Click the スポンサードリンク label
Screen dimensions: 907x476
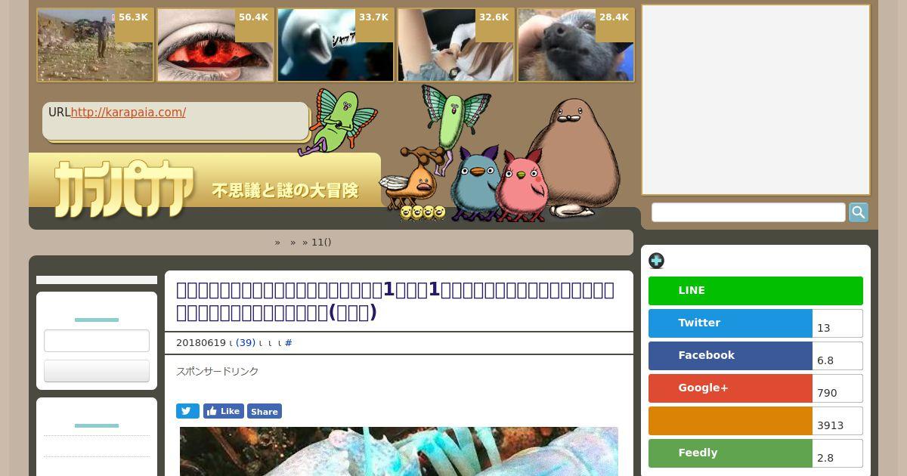(218, 372)
